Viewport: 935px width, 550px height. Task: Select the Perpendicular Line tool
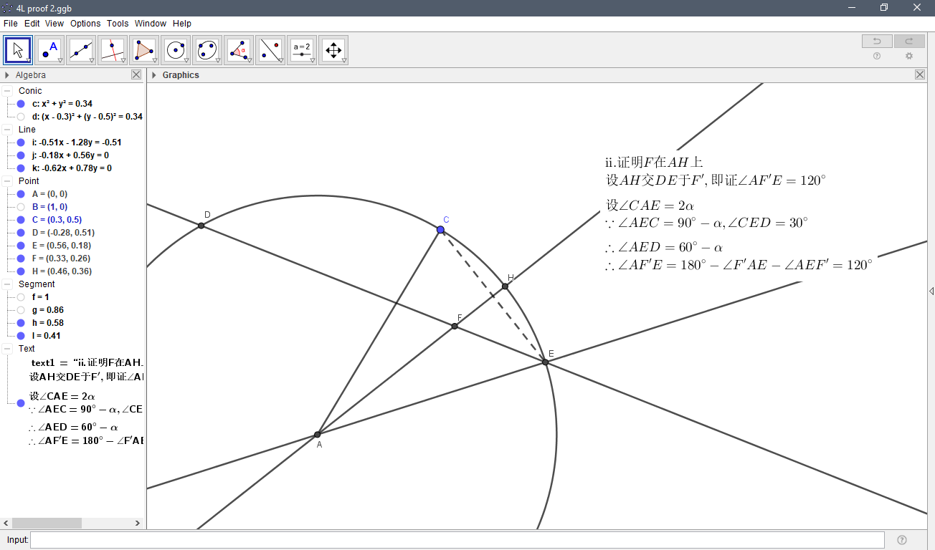pyautogui.click(x=113, y=49)
